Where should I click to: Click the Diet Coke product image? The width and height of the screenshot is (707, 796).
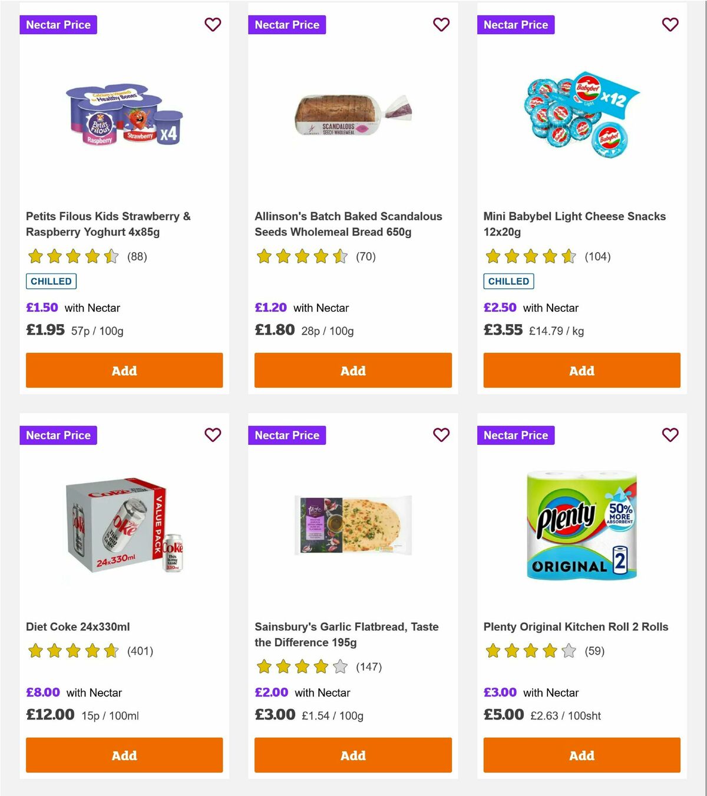[124, 526]
